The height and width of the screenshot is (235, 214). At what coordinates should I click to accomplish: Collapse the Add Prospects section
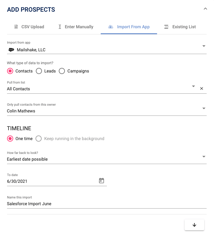[205, 9]
